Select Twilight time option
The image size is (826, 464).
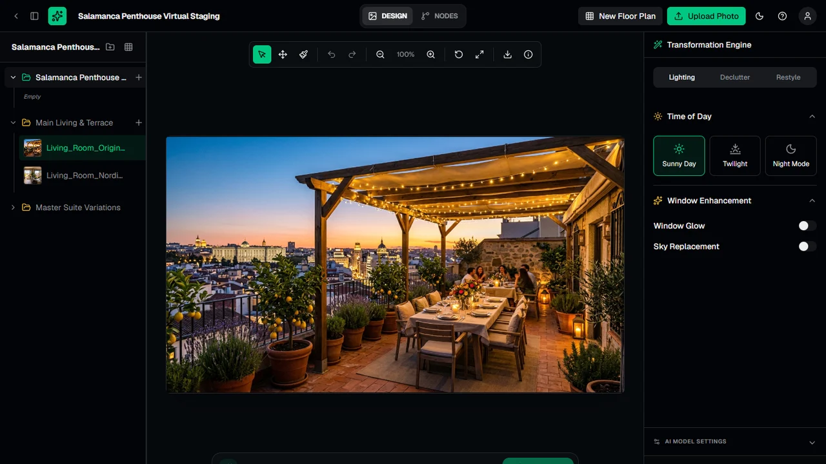tap(735, 155)
